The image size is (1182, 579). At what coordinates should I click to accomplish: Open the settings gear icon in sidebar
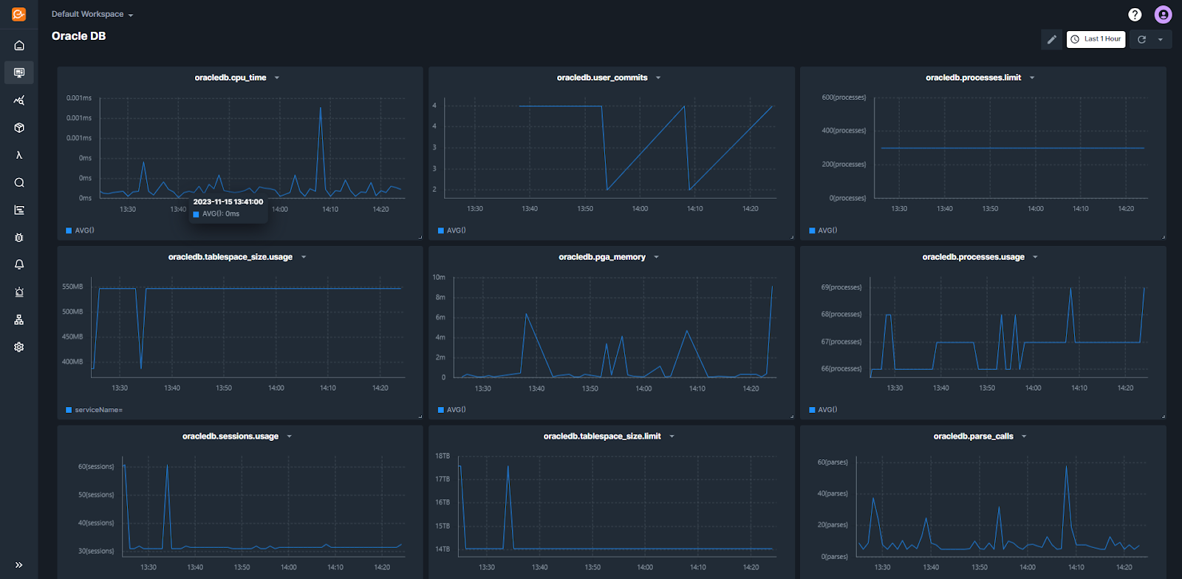tap(19, 347)
